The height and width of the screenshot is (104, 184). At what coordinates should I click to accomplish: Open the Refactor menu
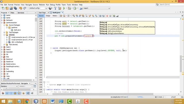(42, 5)
